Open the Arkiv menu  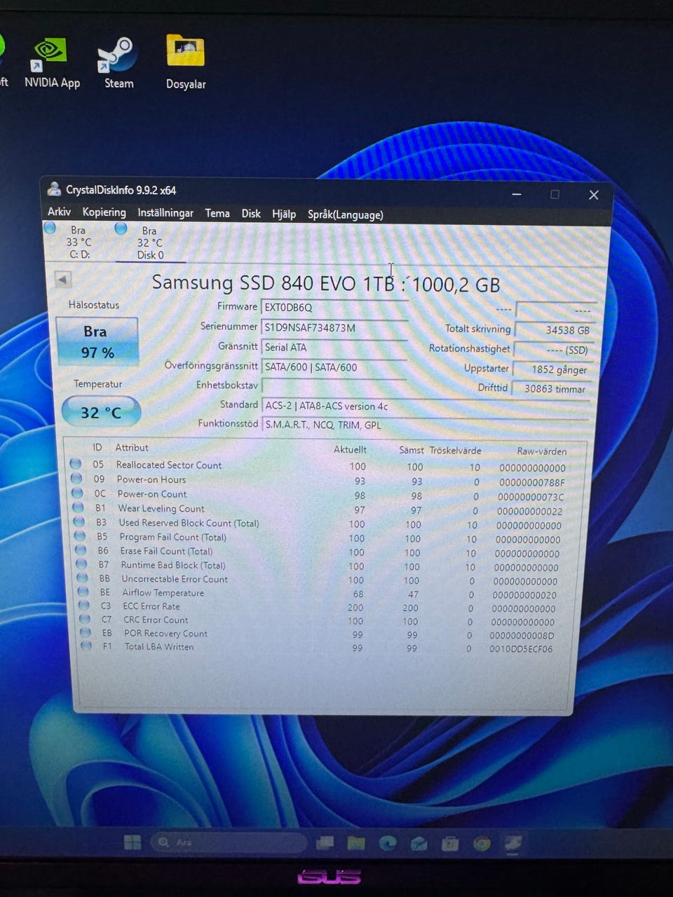[59, 212]
